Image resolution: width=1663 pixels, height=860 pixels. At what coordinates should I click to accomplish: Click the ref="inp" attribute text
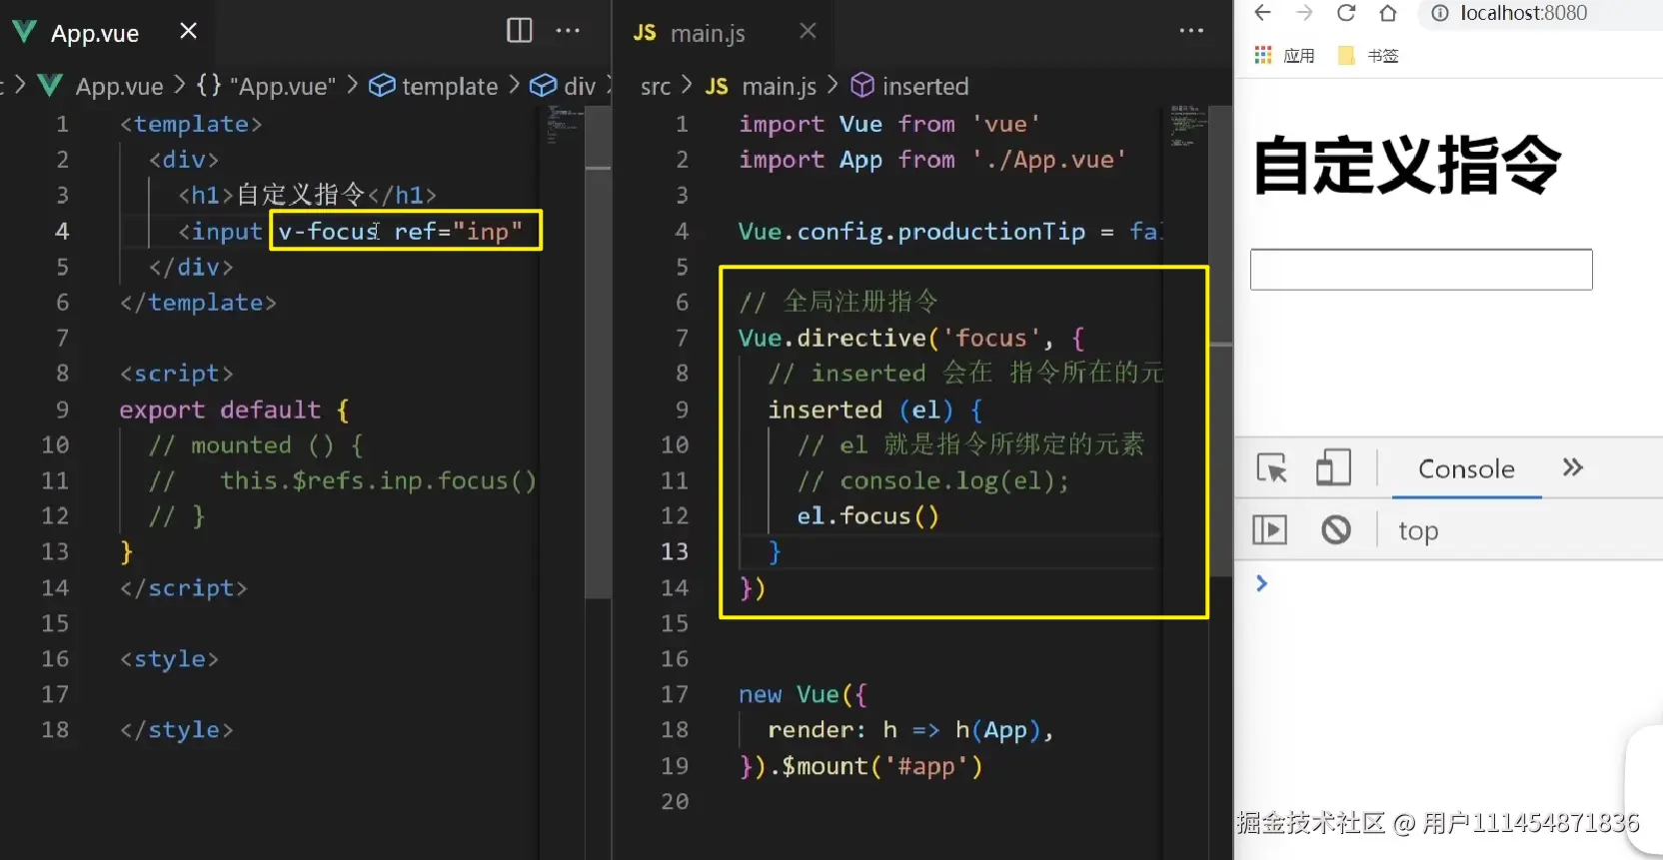[458, 231]
